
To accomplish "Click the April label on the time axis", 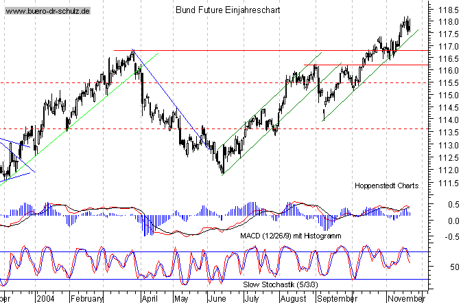I will click(x=150, y=299).
